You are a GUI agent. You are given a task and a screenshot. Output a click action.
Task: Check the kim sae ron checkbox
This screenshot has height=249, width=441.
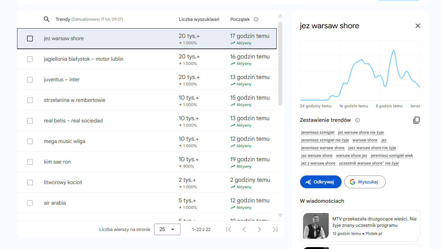coord(30,162)
